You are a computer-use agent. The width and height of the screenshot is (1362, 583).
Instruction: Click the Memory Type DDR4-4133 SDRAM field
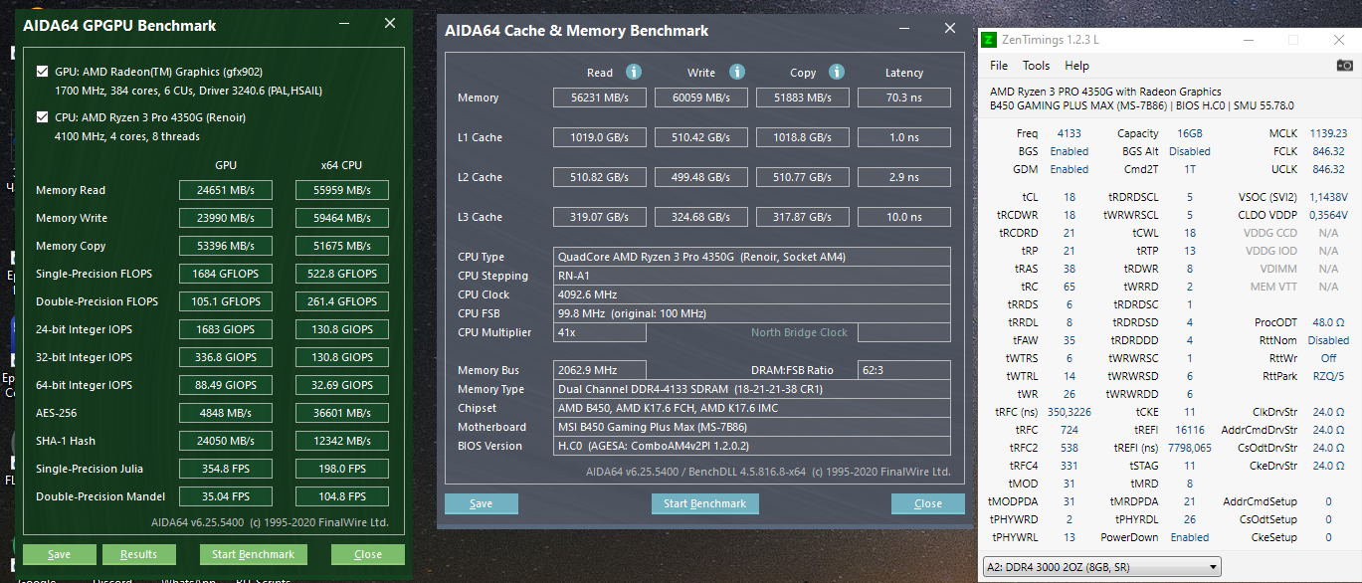pos(752,389)
